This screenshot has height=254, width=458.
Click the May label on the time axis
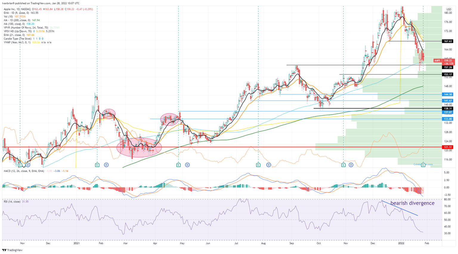(x=182, y=243)
